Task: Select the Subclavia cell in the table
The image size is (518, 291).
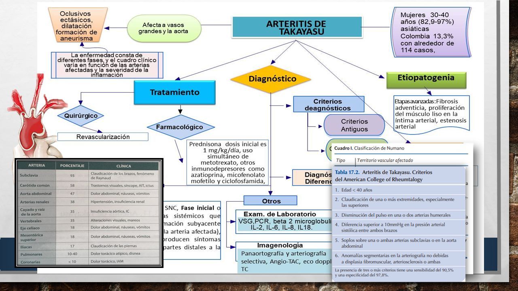Action: (37, 175)
